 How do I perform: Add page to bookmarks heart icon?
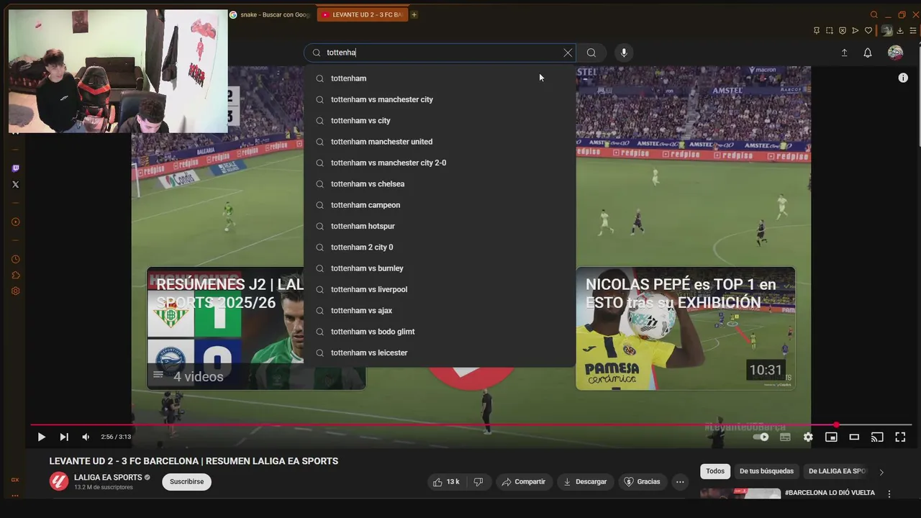tap(868, 30)
